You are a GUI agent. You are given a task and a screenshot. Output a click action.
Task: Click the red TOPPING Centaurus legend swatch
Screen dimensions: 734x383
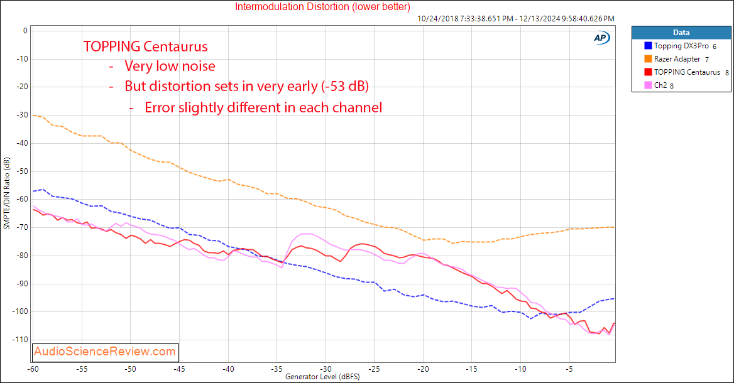pos(649,72)
